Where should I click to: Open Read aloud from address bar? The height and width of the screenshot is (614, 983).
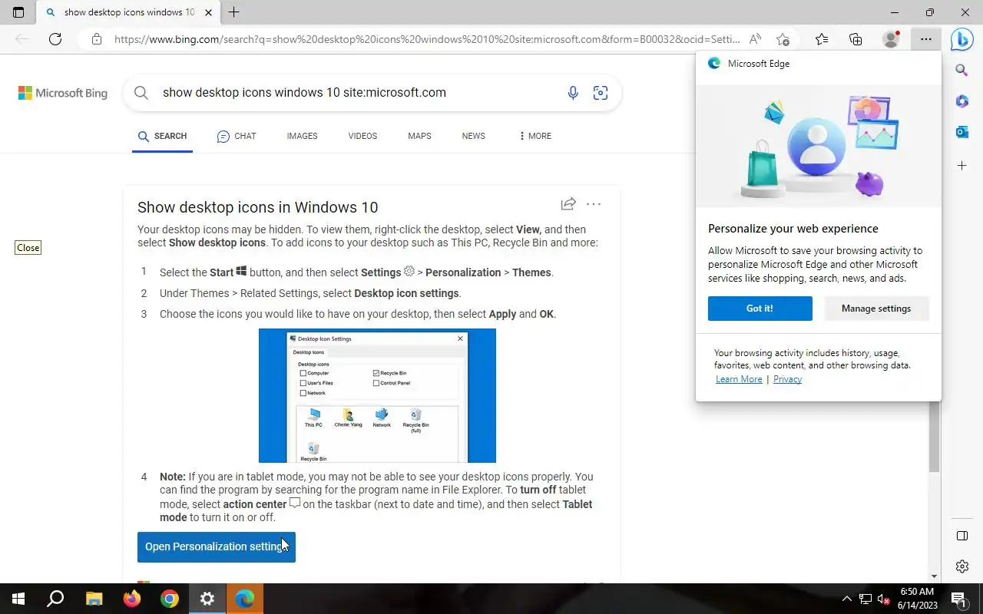click(x=755, y=39)
